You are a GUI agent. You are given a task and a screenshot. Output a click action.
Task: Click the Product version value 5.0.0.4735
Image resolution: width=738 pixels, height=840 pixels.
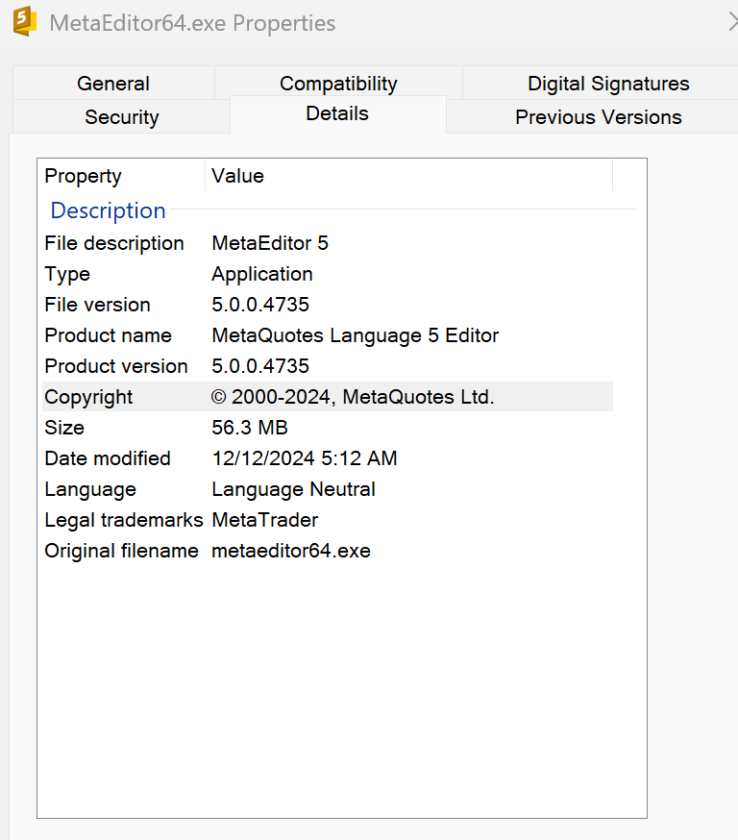tap(260, 366)
